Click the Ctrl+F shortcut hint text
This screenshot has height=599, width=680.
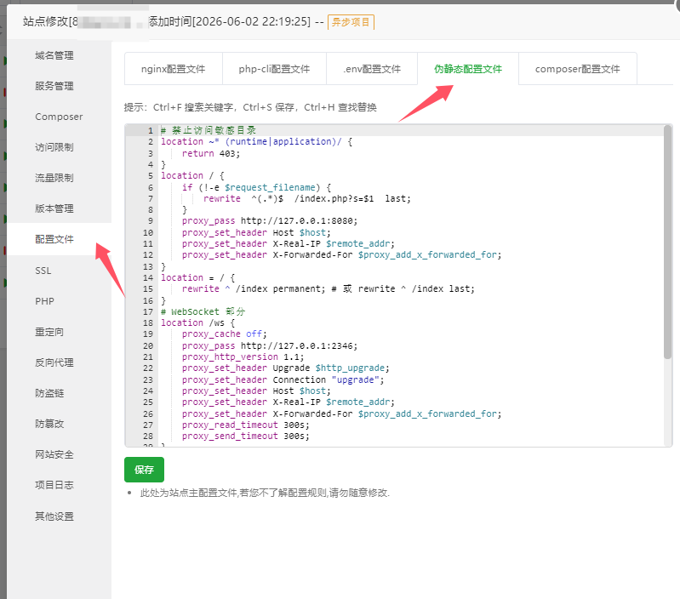coord(193,107)
